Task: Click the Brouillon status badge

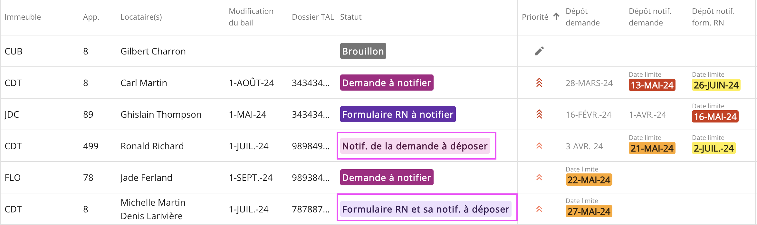Action: 363,51
